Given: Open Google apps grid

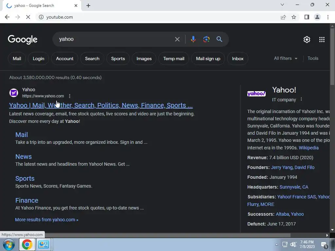Looking at the screenshot, I should 322,40.
